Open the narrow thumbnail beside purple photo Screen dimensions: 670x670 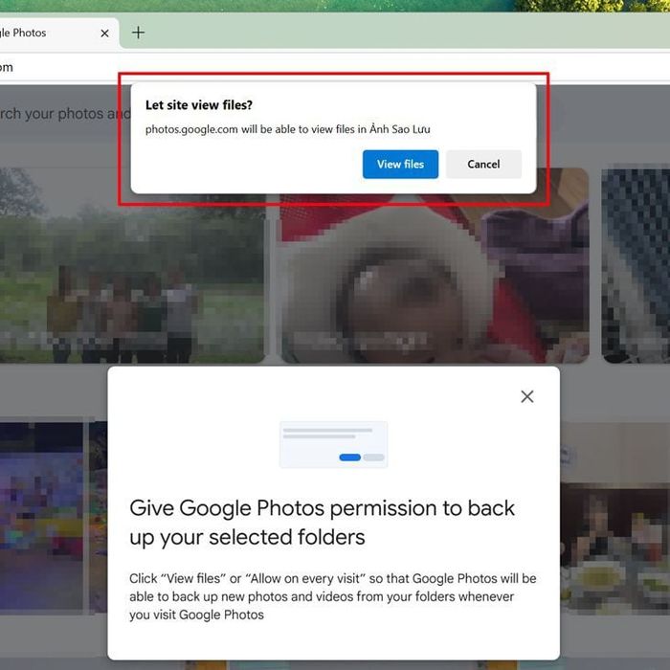pyautogui.click(x=98, y=517)
